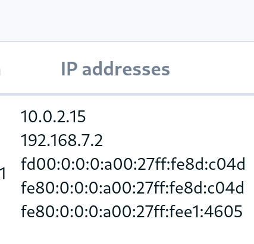Click the word "IP" in the header

click(x=69, y=69)
